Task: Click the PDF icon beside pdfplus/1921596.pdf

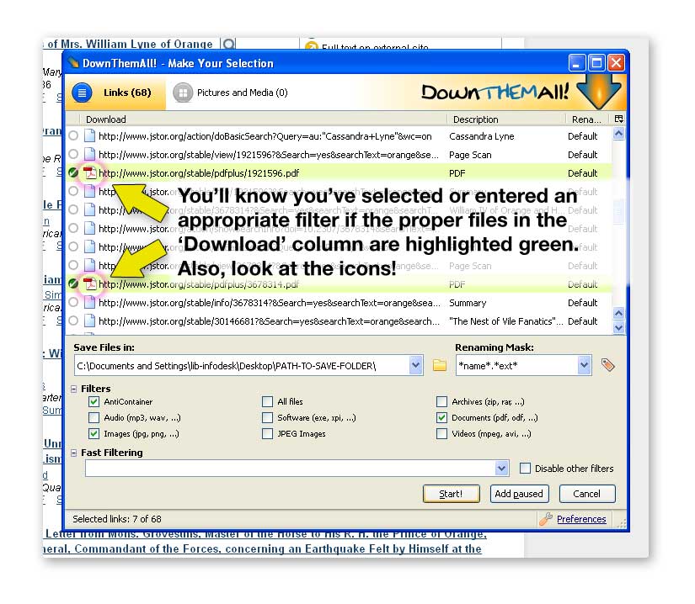Action: [x=90, y=173]
